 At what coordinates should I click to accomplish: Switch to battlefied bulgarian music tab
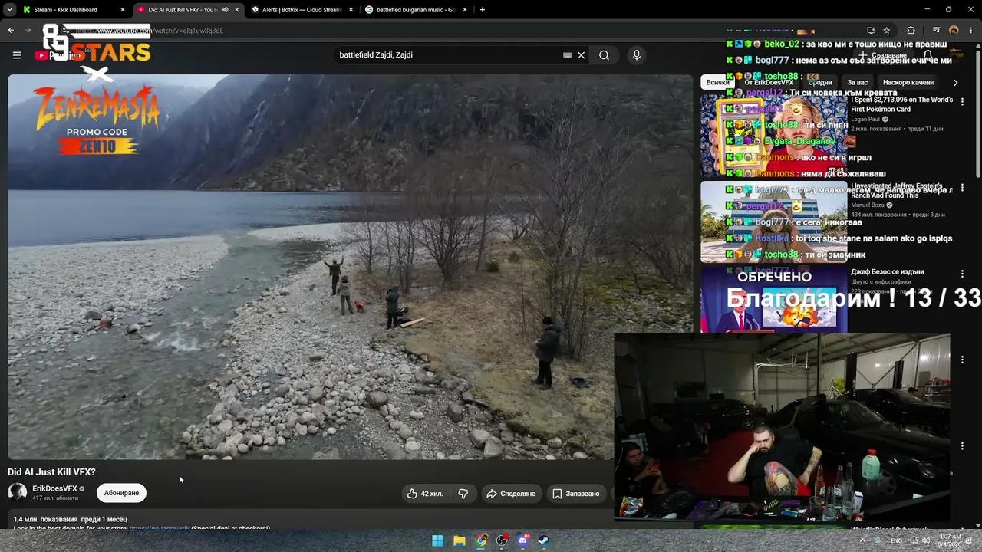tap(415, 10)
